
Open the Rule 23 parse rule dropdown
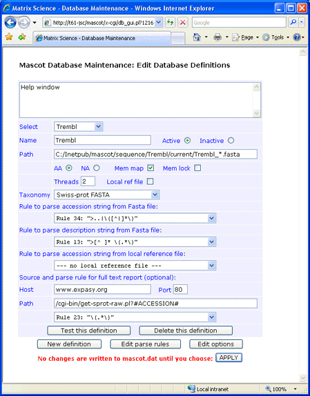coord(135,317)
